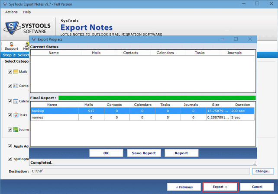This screenshot has height=194, width=278.
Task: Click the Save Report button
Action: click(144, 153)
